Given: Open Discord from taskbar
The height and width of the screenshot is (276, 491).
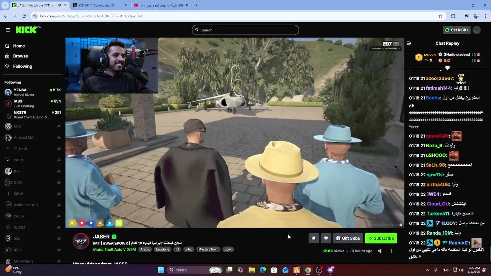Looking at the screenshot, I should coord(330,270).
